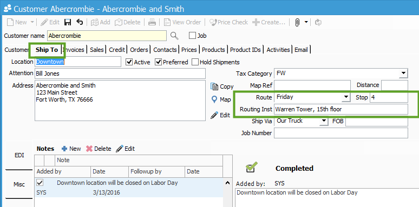Screen dimensions: 419x207
Task: Click the refresh icon in the toolbar
Action: pos(318,22)
